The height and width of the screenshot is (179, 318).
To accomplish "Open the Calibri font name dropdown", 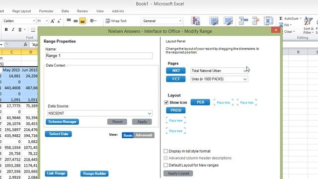I will [34, 21].
